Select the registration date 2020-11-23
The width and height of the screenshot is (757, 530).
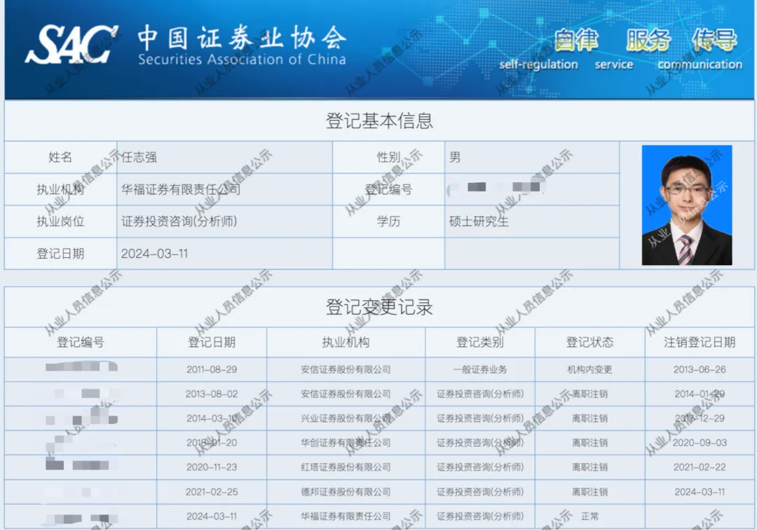coord(212,467)
